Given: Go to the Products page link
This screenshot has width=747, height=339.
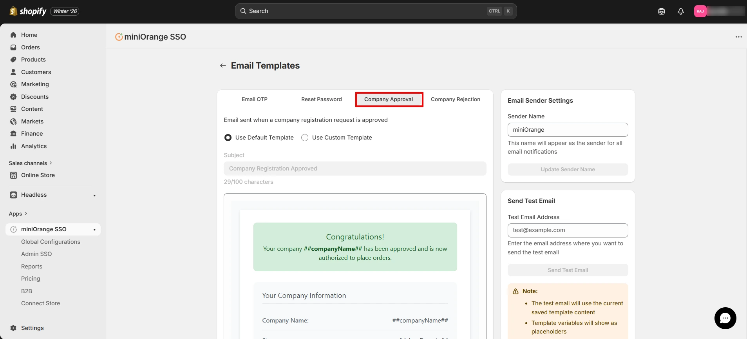Looking at the screenshot, I should click(33, 60).
